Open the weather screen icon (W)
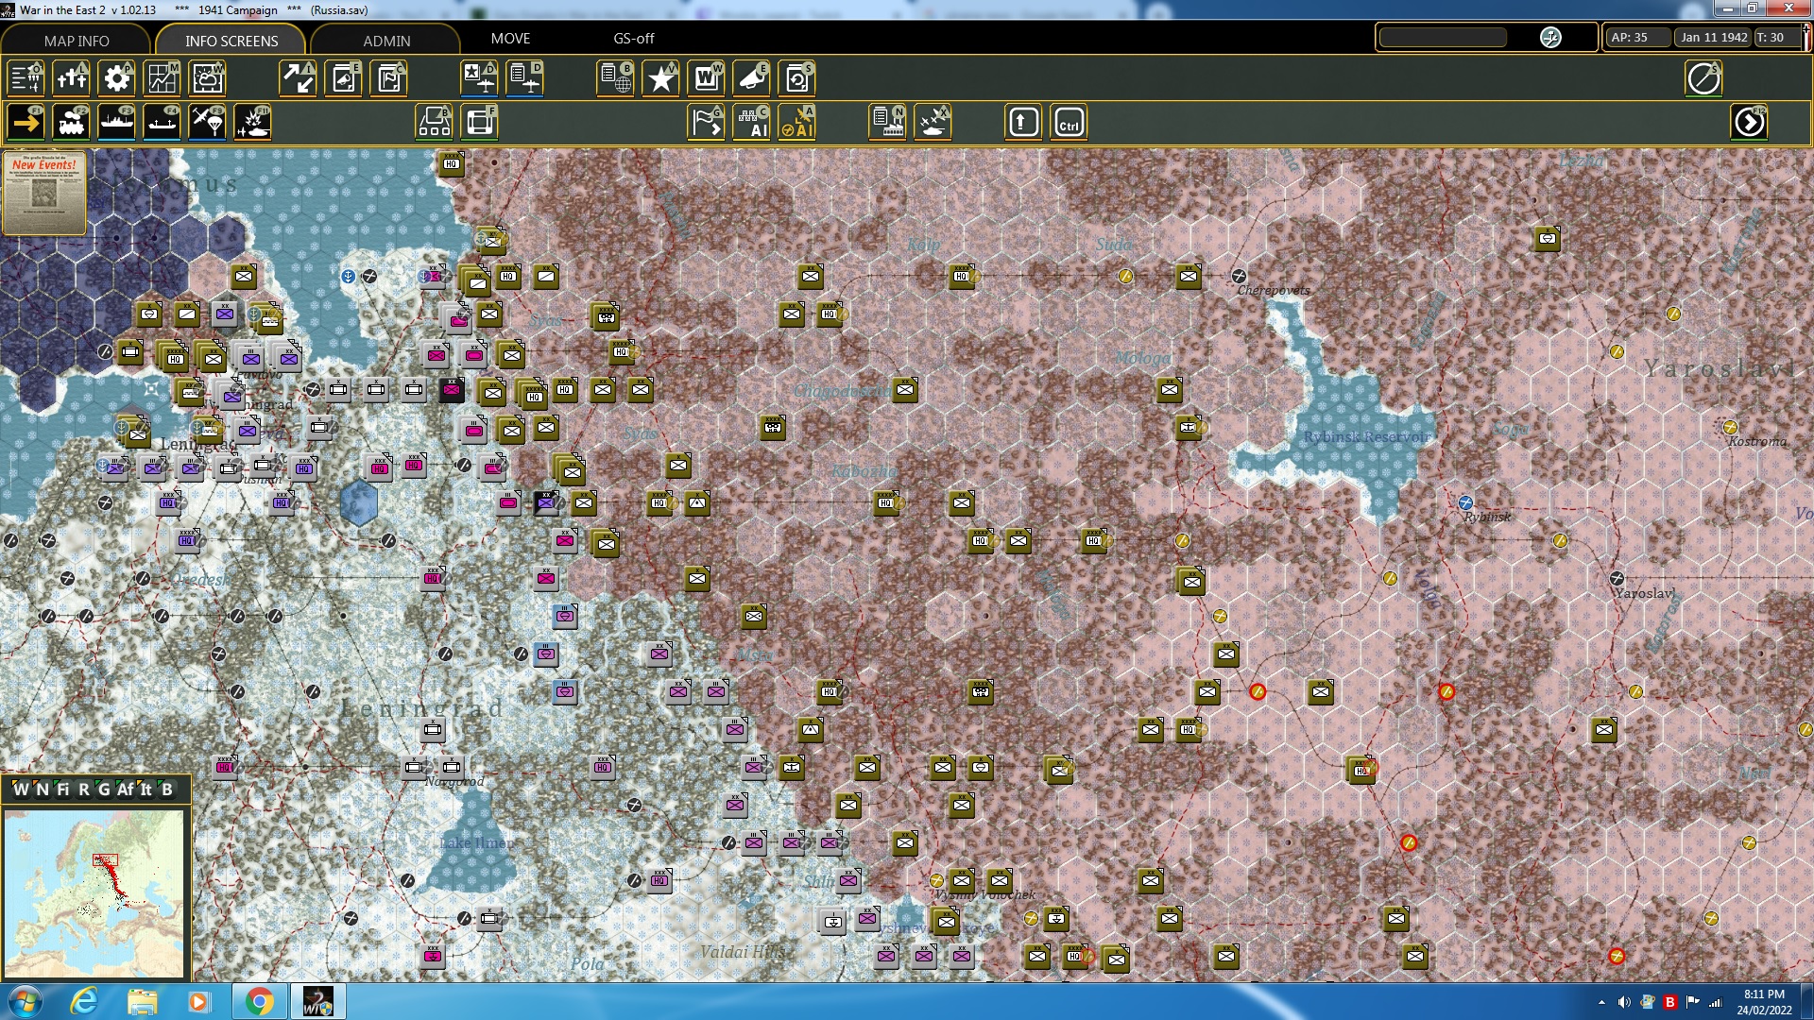1814x1020 pixels. [x=207, y=78]
